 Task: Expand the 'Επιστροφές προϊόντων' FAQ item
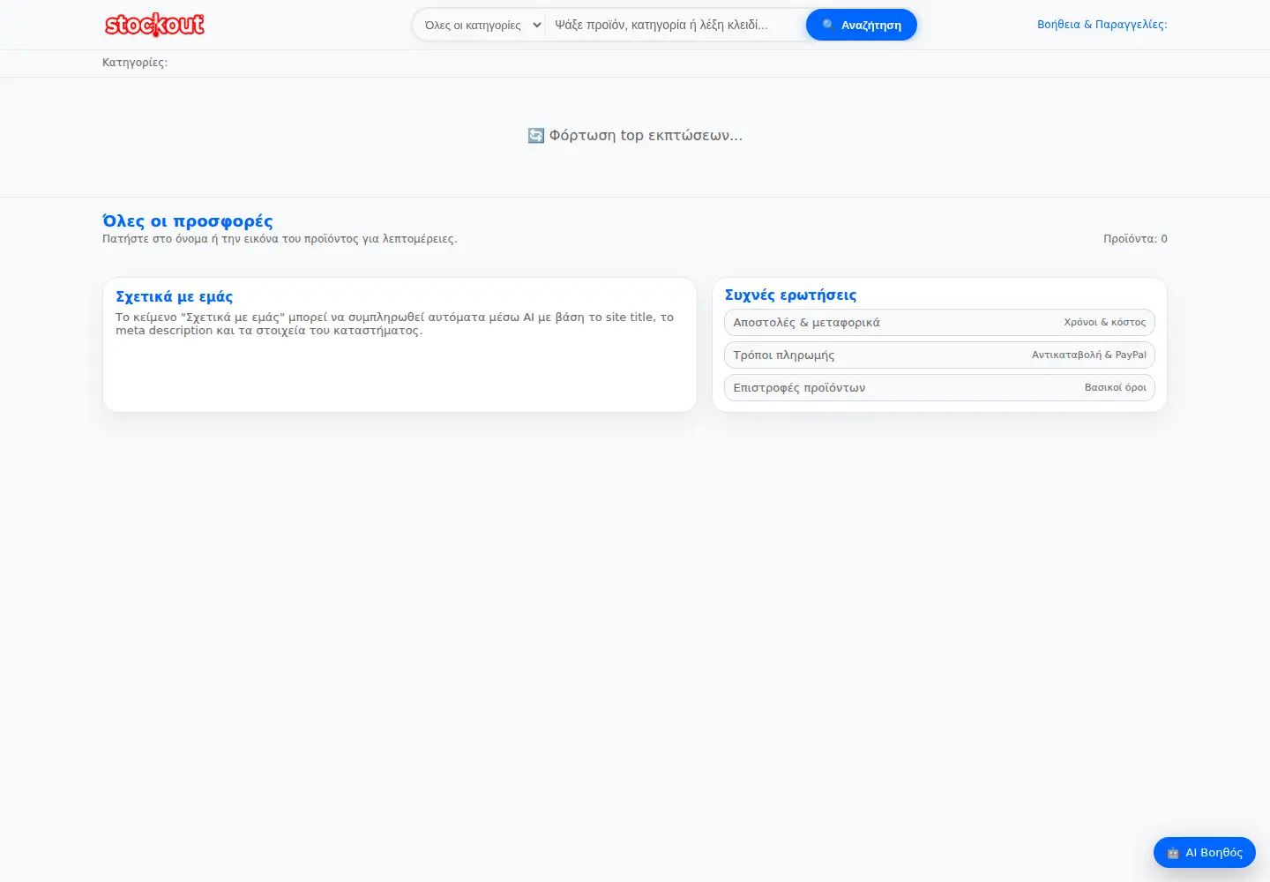point(939,387)
